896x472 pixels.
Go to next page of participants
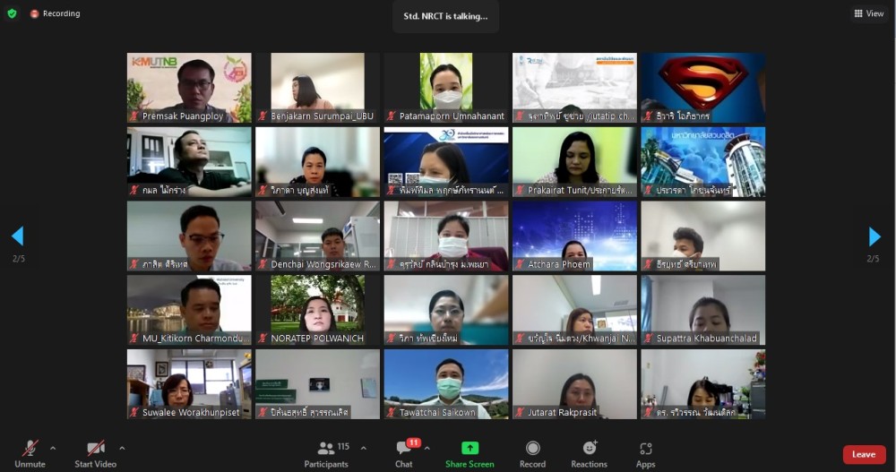click(x=874, y=236)
